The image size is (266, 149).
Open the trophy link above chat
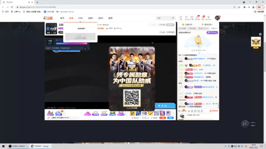(x=207, y=25)
